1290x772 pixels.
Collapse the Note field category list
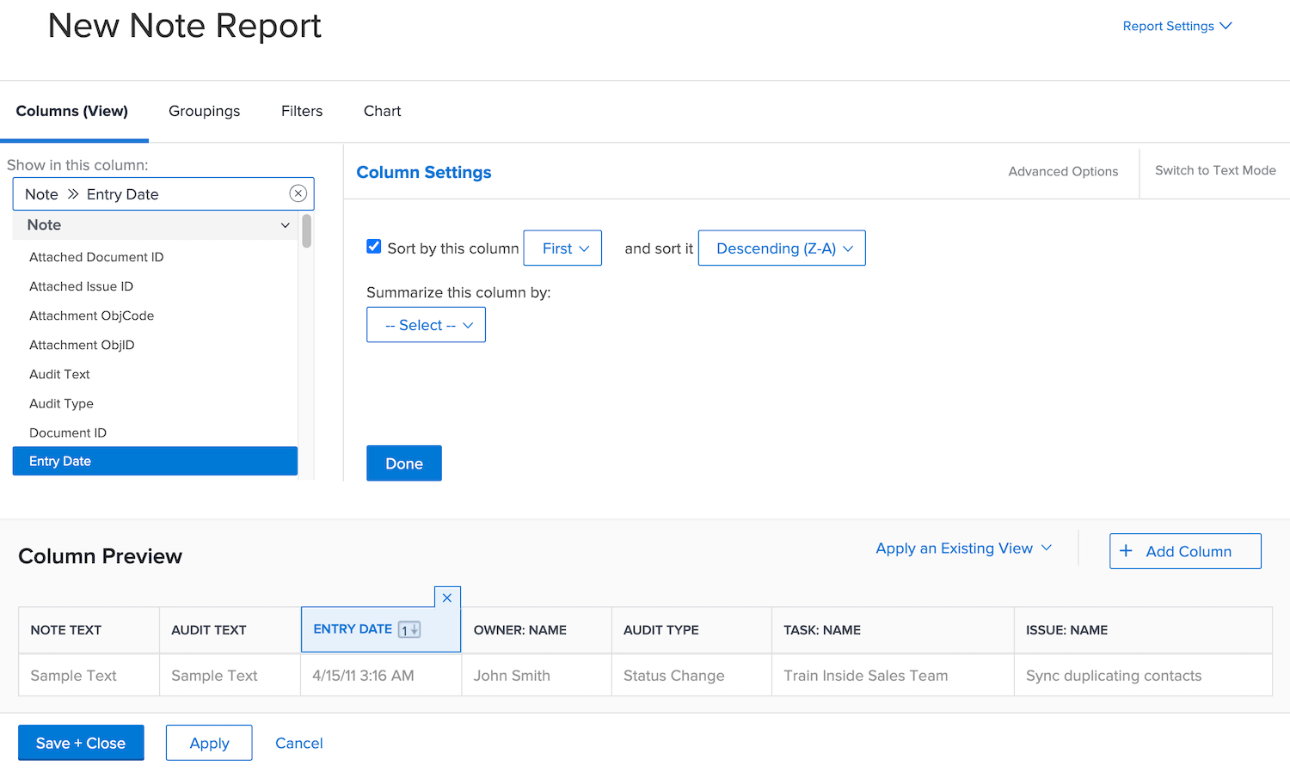(x=285, y=225)
